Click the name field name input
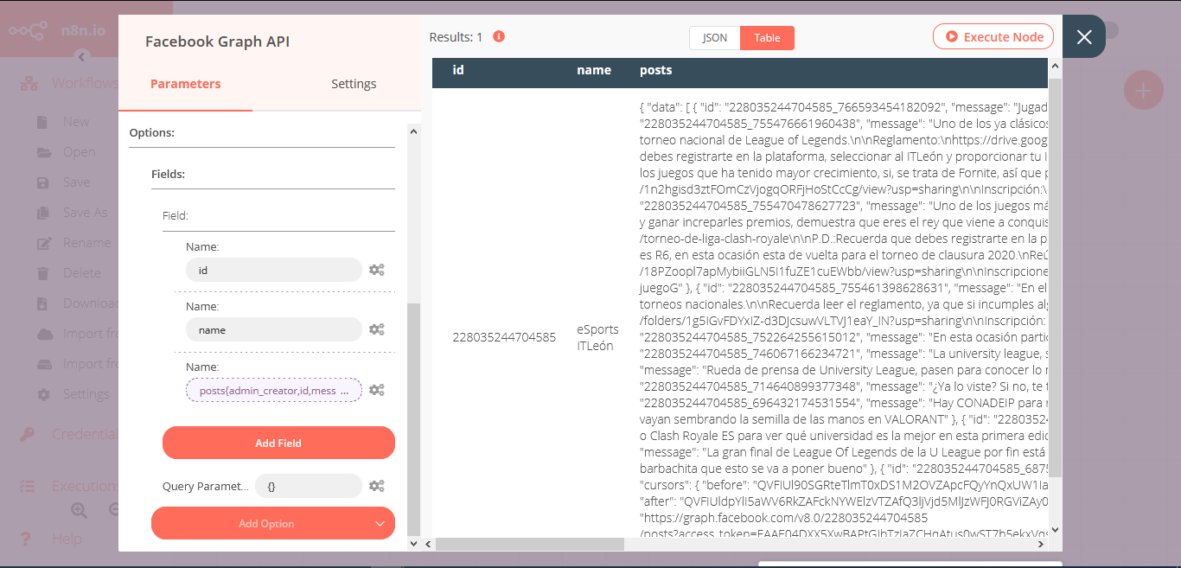The image size is (1181, 568). [274, 329]
